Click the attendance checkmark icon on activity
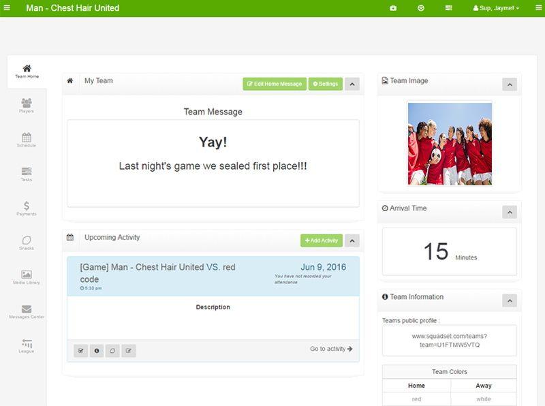 click(x=80, y=351)
